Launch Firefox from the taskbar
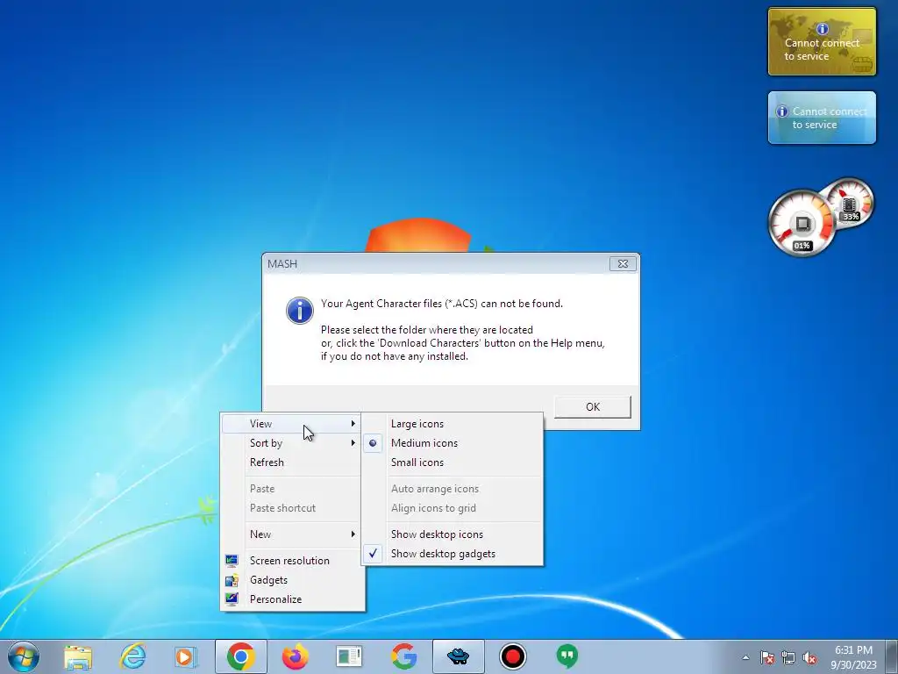The height and width of the screenshot is (674, 898). click(x=296, y=656)
